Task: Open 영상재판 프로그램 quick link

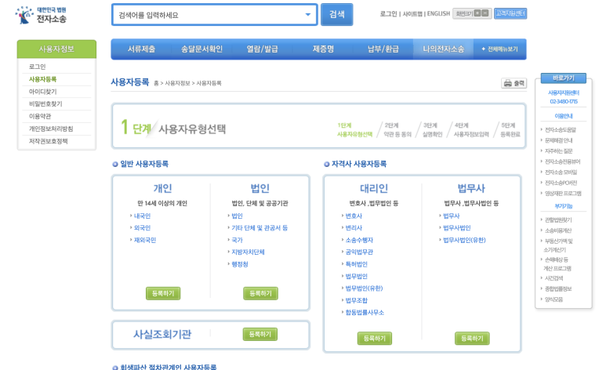Action: coord(563,194)
